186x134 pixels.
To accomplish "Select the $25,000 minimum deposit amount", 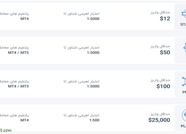I will [159, 120].
